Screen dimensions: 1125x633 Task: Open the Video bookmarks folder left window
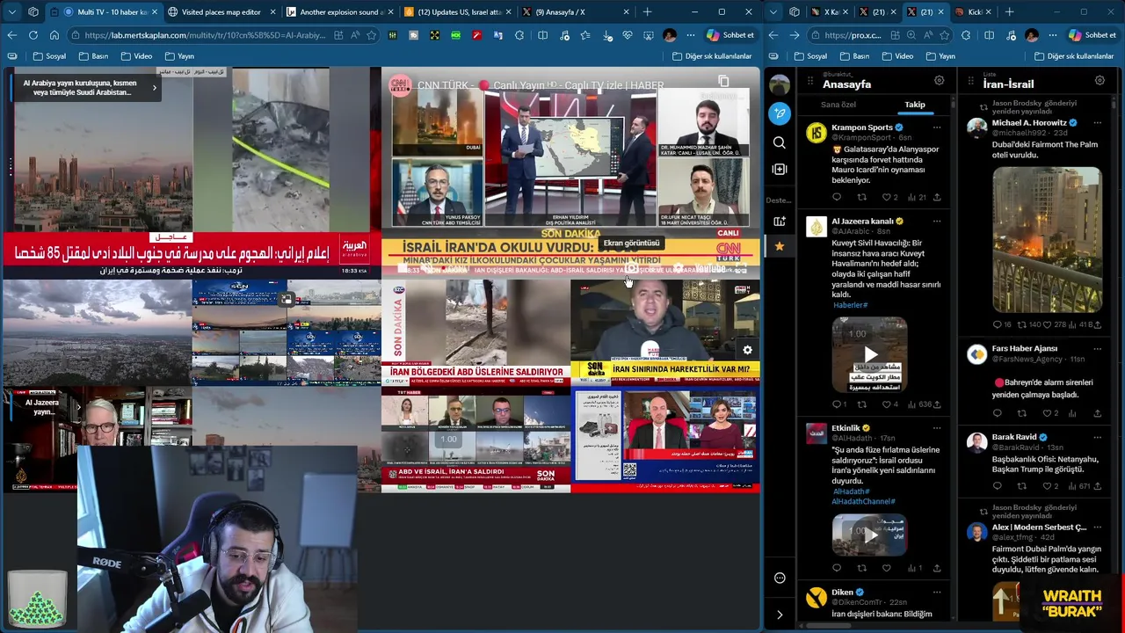pos(136,56)
